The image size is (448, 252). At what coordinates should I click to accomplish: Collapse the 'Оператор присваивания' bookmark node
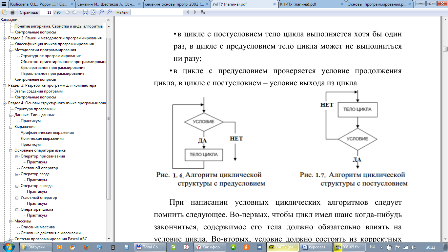[16, 156]
